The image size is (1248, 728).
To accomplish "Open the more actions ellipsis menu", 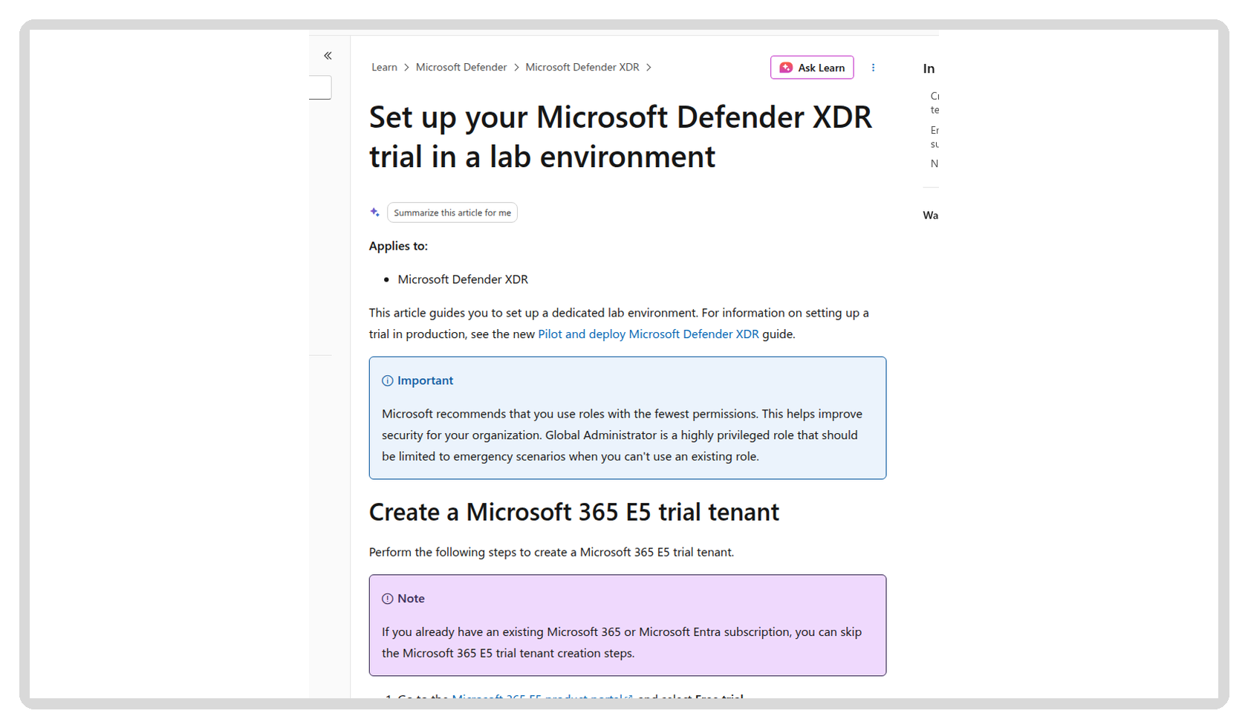I will pyautogui.click(x=873, y=68).
